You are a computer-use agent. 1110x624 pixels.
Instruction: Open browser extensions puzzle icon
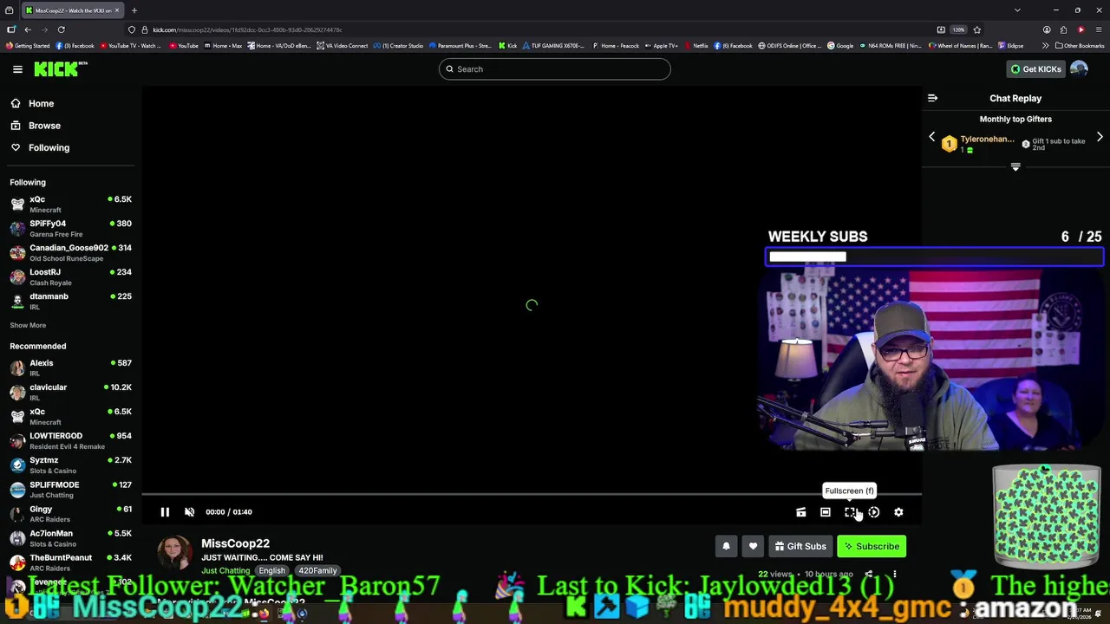pos(1064,29)
